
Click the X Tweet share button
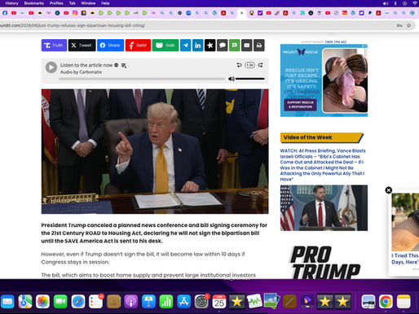(82, 46)
